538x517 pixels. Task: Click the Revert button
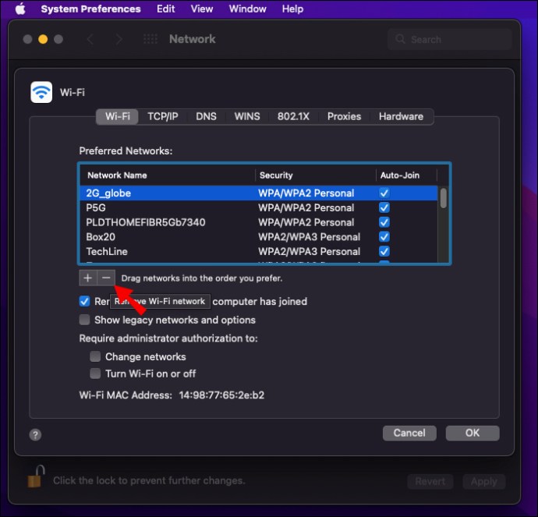click(430, 482)
